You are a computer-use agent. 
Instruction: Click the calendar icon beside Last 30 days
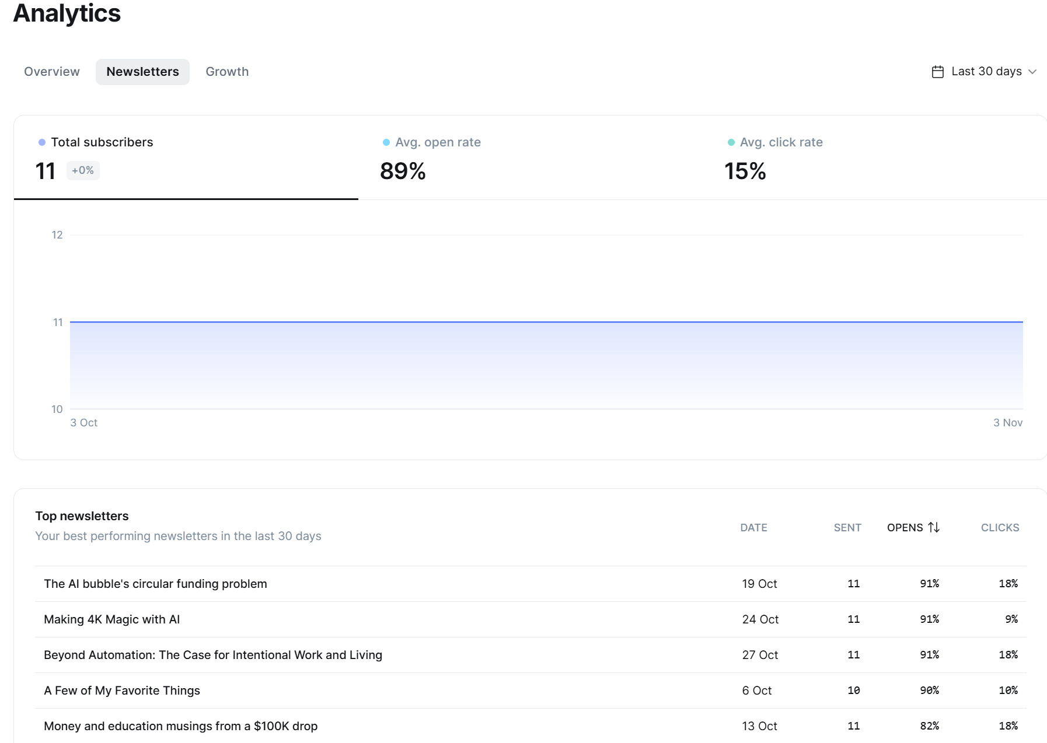pos(937,72)
